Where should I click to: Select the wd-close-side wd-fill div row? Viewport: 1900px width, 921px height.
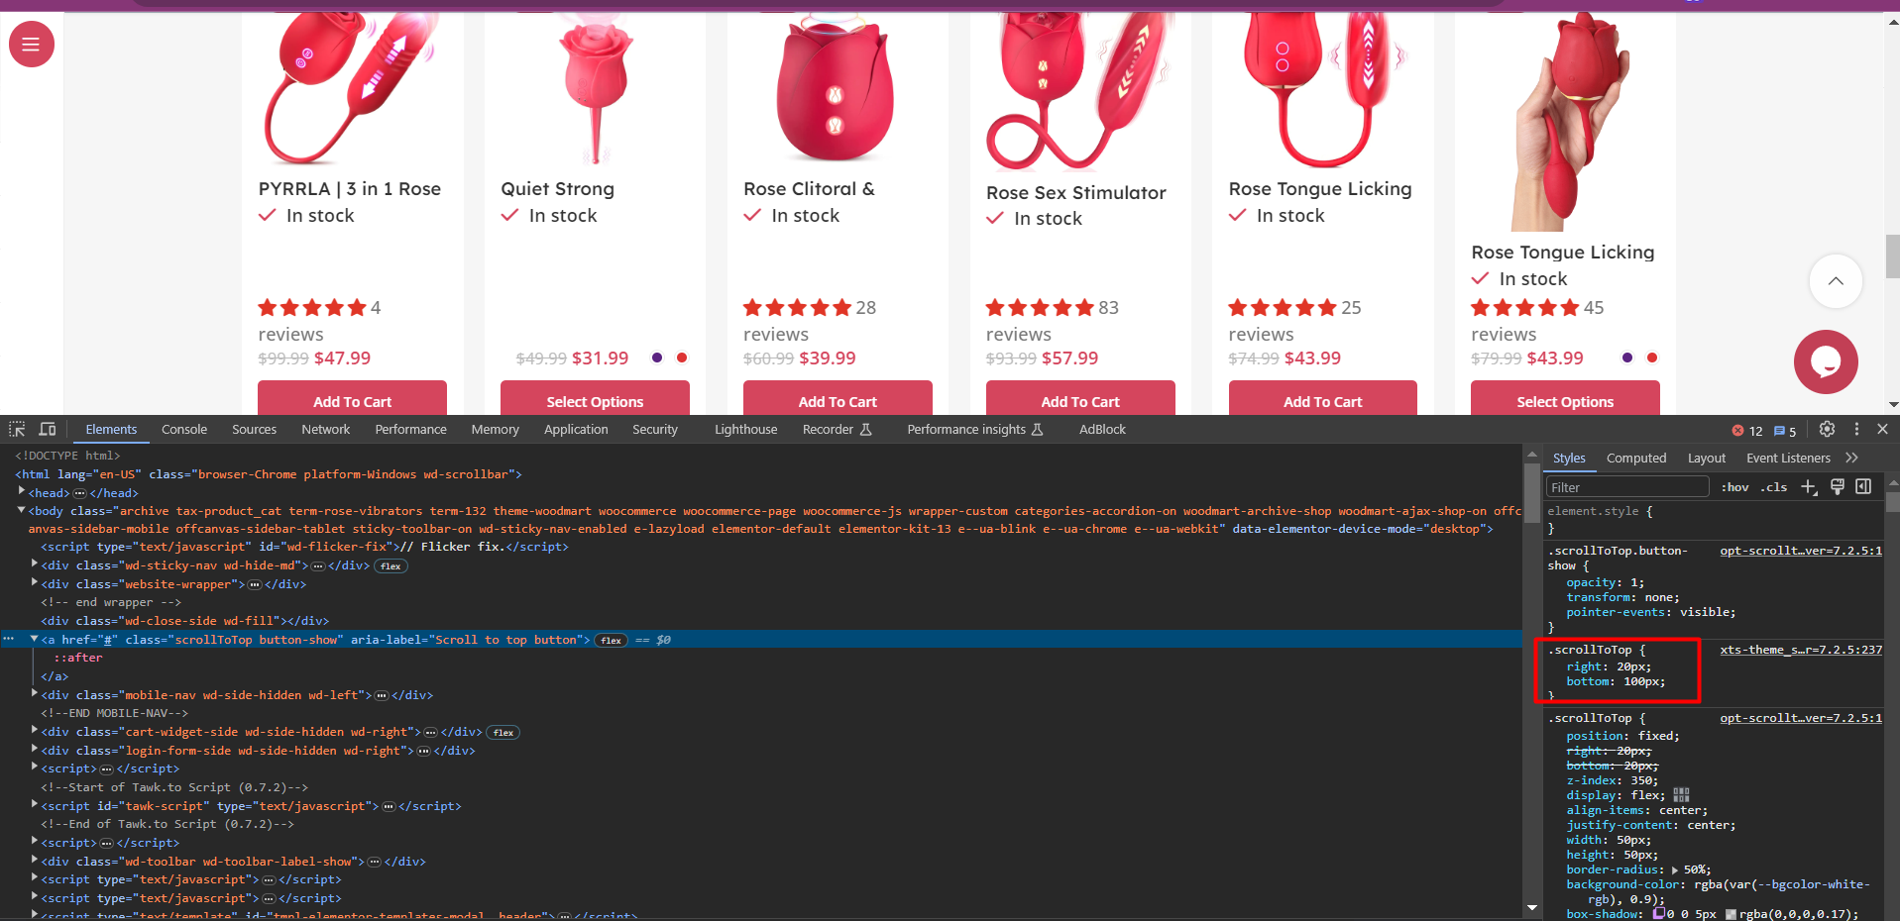click(x=184, y=621)
